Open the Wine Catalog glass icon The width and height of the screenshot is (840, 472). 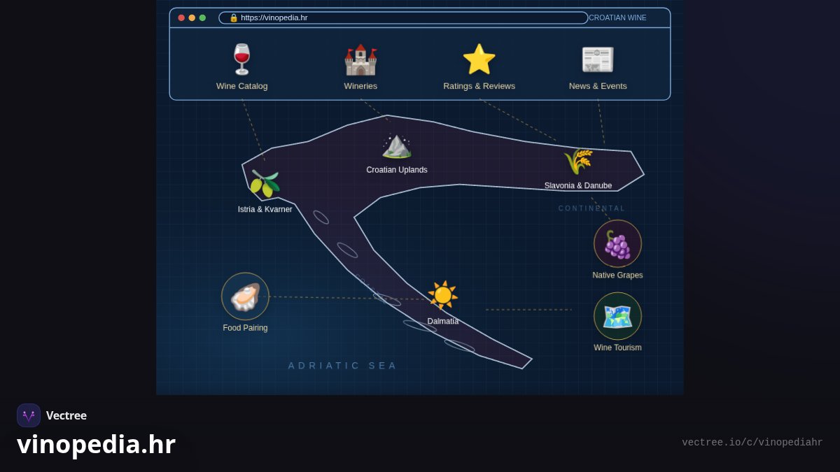click(x=242, y=59)
